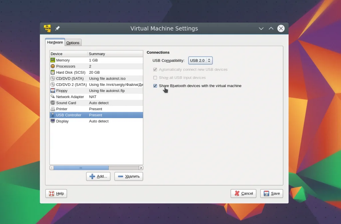Open the USB Compatibility dropdown

click(200, 60)
